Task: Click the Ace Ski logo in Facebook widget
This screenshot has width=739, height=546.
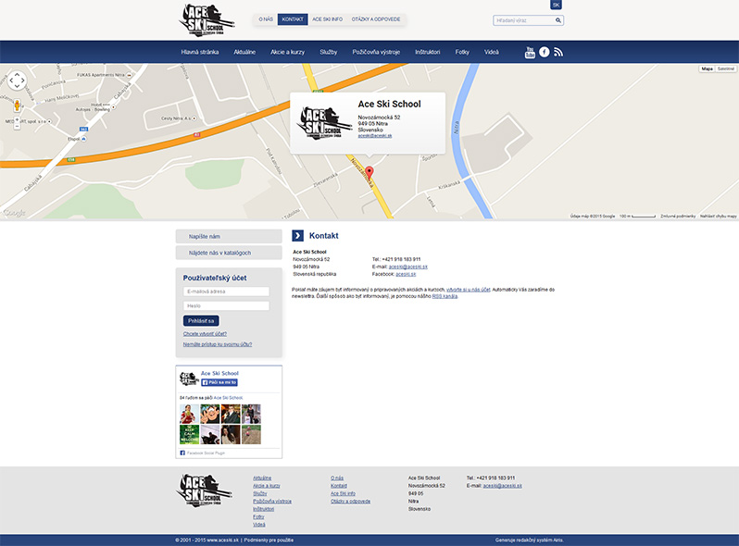Action: click(x=189, y=378)
